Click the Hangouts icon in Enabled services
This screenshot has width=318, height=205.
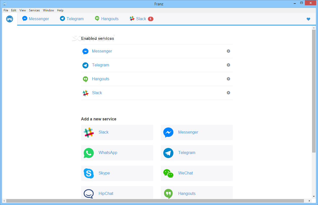(85, 79)
